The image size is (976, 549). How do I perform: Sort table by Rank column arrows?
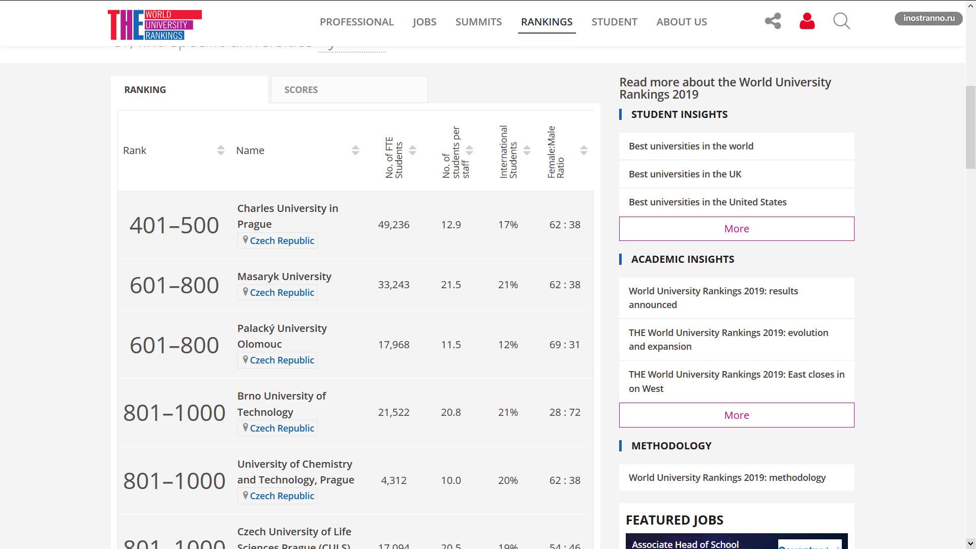[x=221, y=150]
